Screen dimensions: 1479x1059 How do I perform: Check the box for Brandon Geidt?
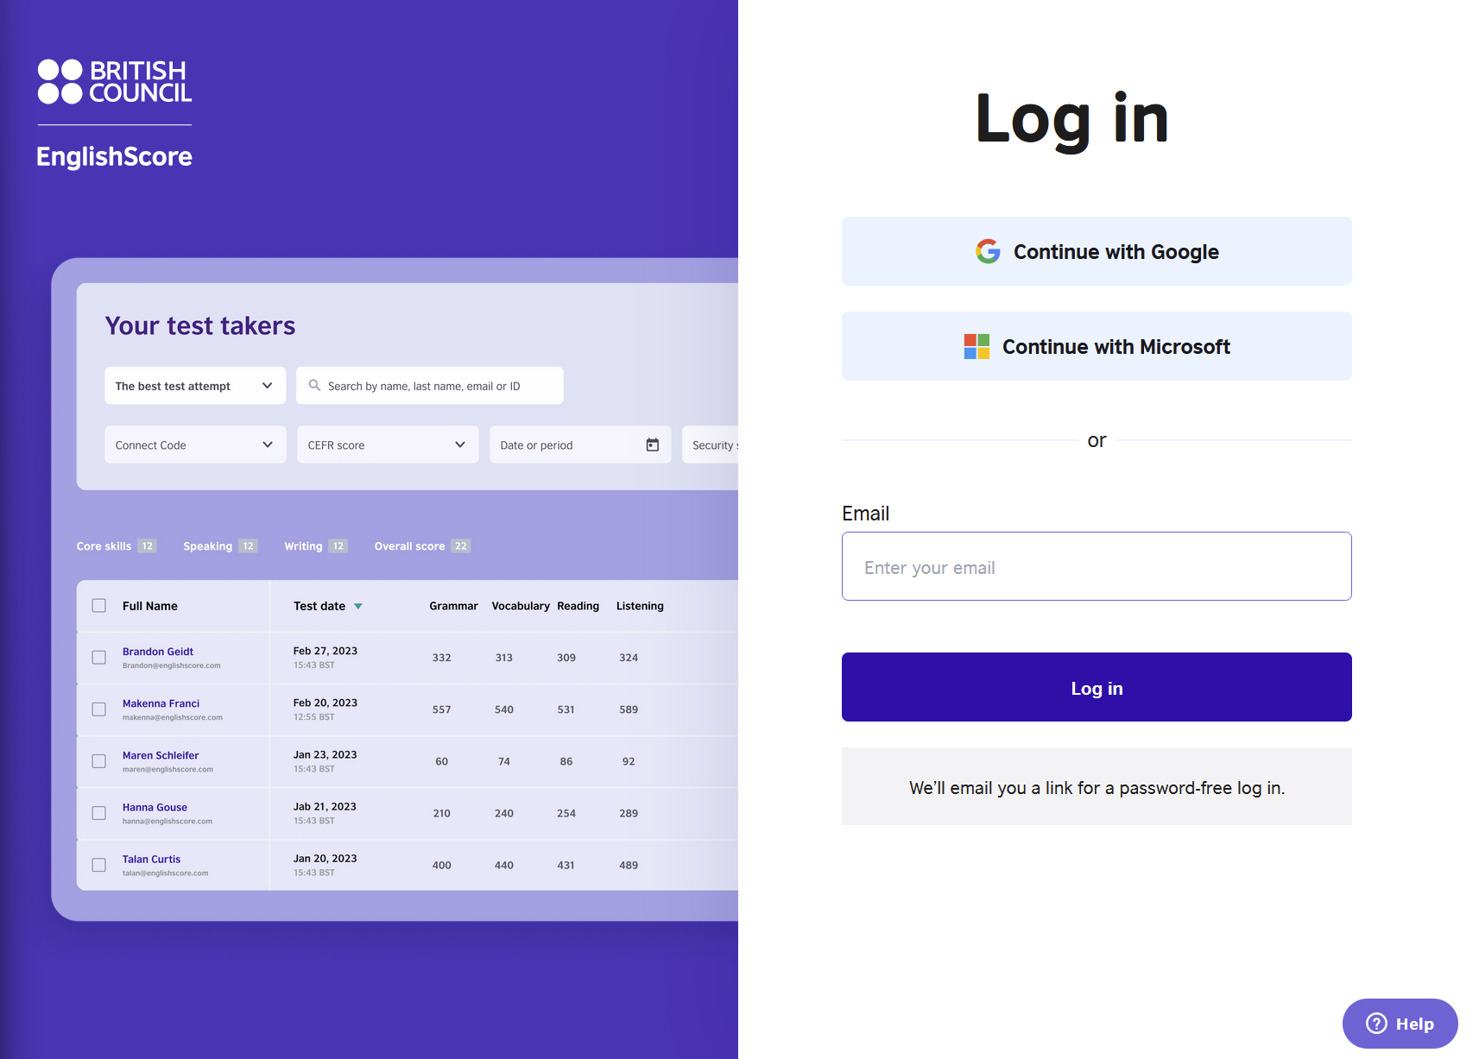click(99, 658)
